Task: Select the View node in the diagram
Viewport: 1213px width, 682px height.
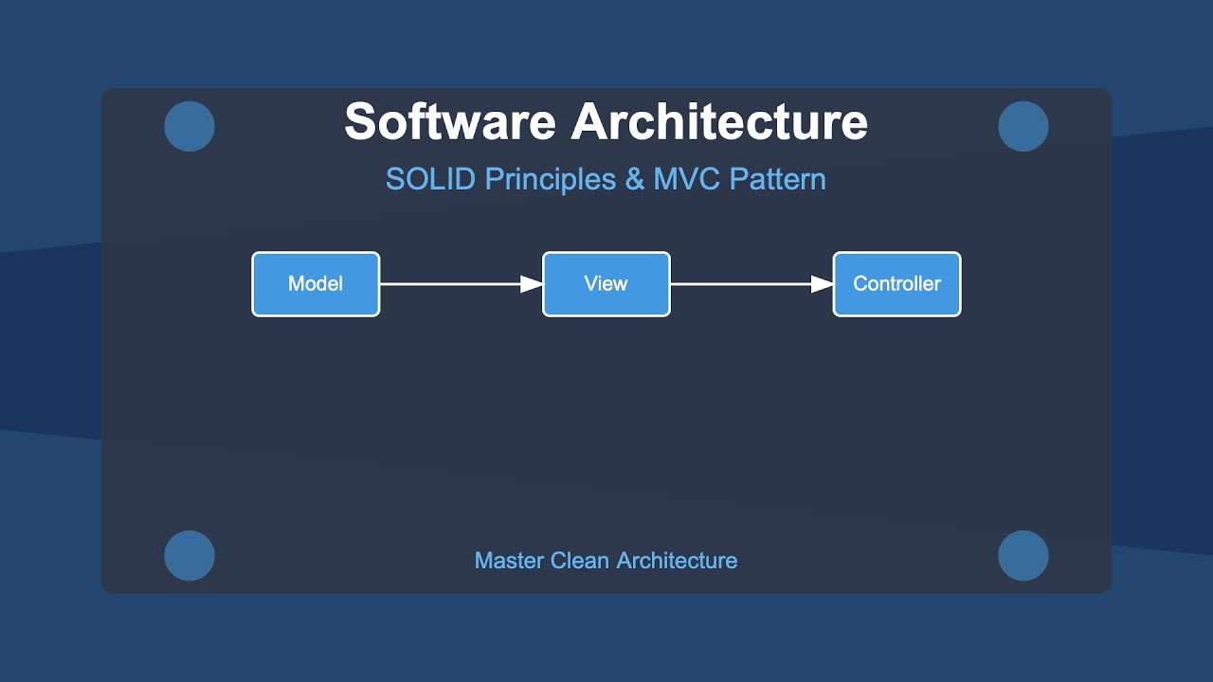Action: 606,283
